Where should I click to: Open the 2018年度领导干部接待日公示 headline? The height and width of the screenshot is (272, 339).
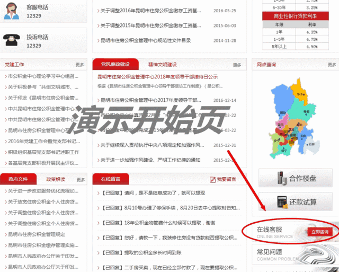tap(158, 76)
